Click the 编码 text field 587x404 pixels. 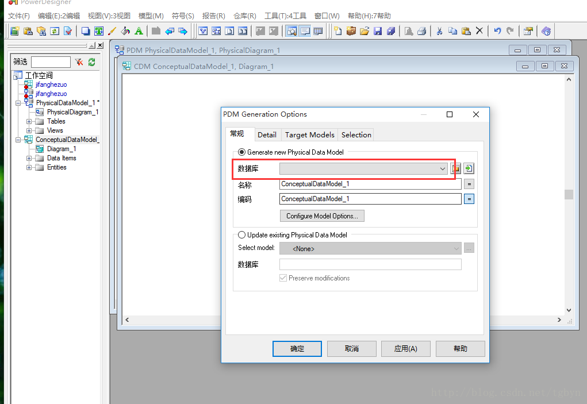(x=370, y=199)
